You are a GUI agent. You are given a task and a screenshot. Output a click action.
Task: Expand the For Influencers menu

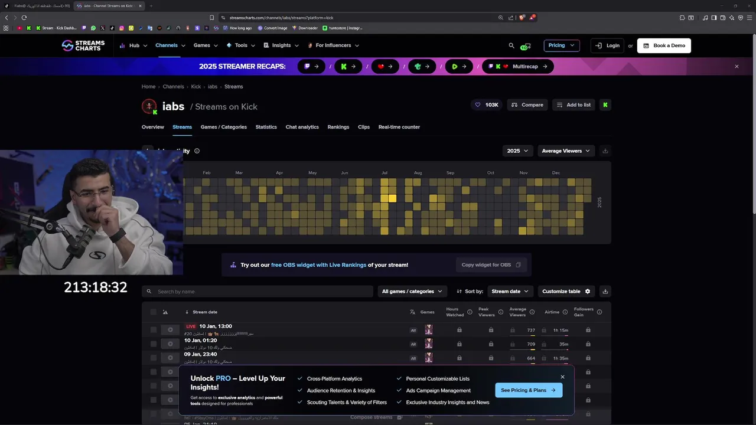(x=333, y=45)
